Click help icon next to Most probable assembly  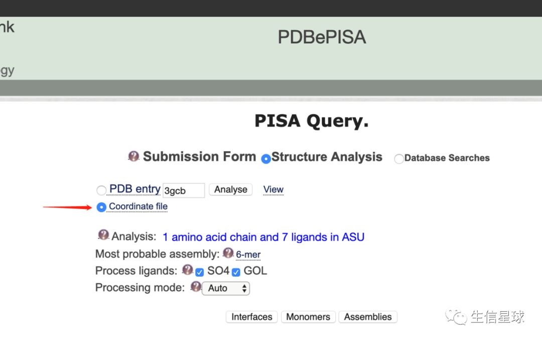point(228,253)
